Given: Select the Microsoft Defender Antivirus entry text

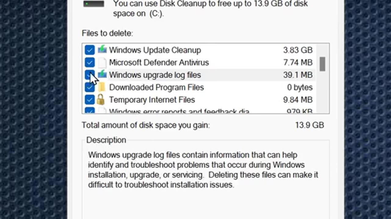Looking at the screenshot, I should click(x=159, y=62).
